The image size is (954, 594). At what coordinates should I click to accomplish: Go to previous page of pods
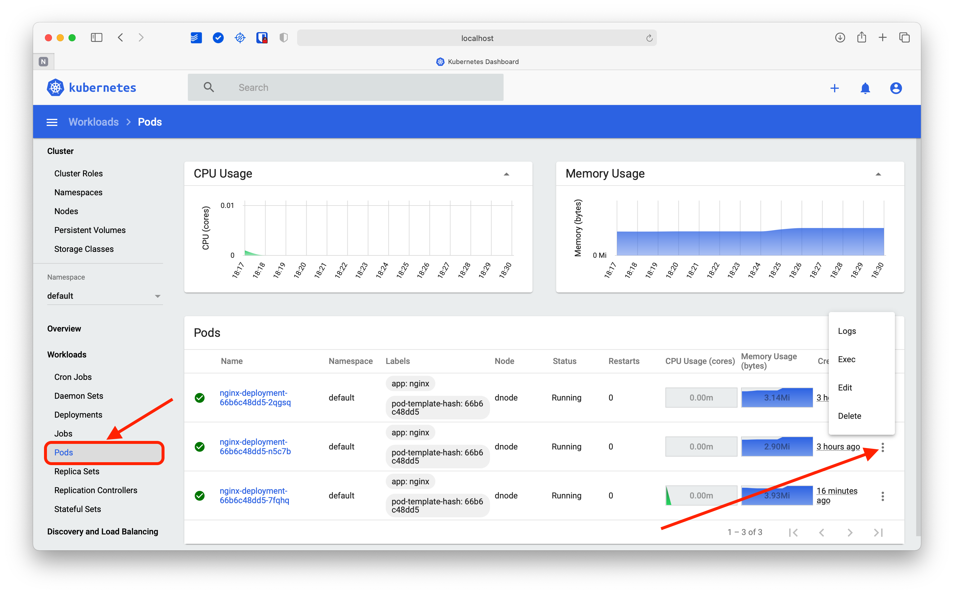(x=822, y=533)
